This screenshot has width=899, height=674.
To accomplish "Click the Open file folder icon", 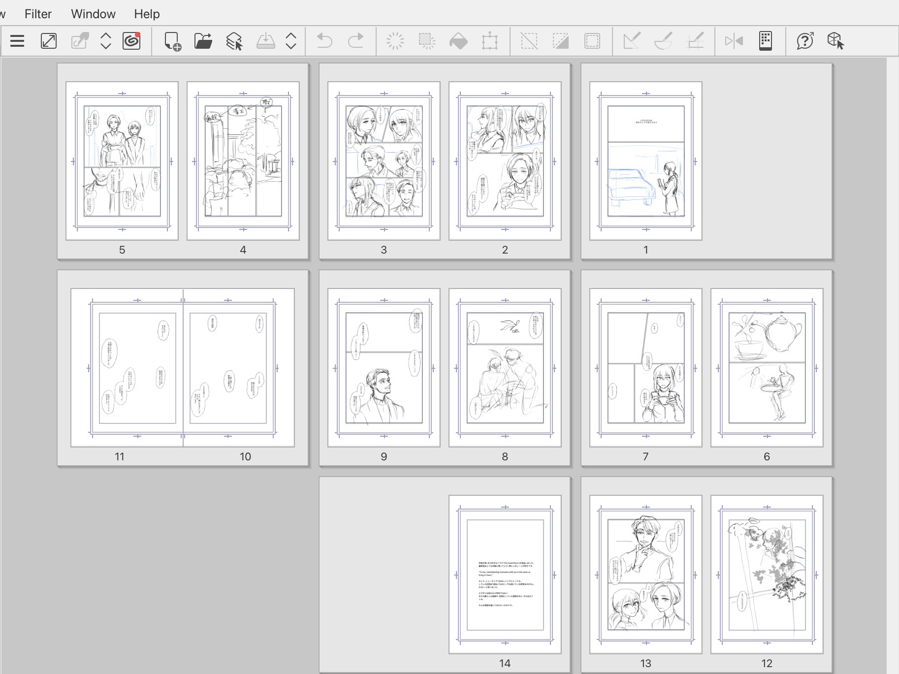I will tap(203, 41).
